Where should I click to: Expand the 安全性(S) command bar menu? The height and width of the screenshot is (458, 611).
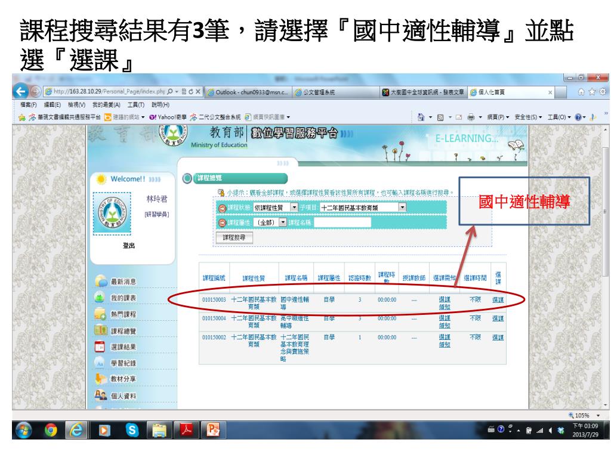point(528,117)
